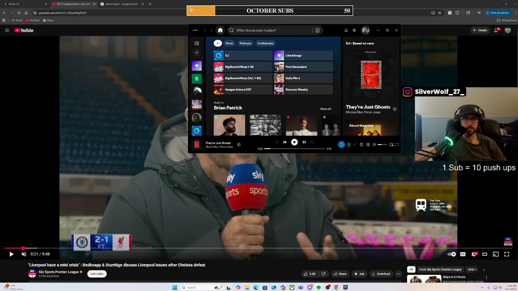Open YouTube guide hamburger menu
The width and height of the screenshot is (518, 291).
click(7, 30)
